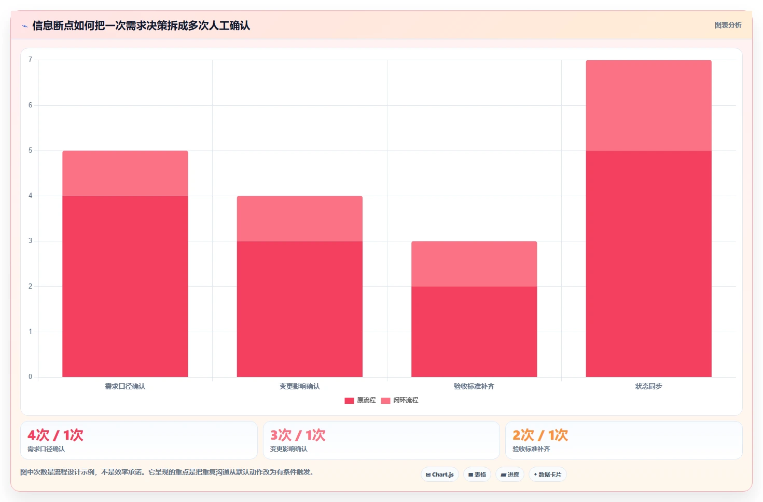Click the dark 原流程 bar for 状态同步
This screenshot has width=763, height=502.
[x=648, y=264]
